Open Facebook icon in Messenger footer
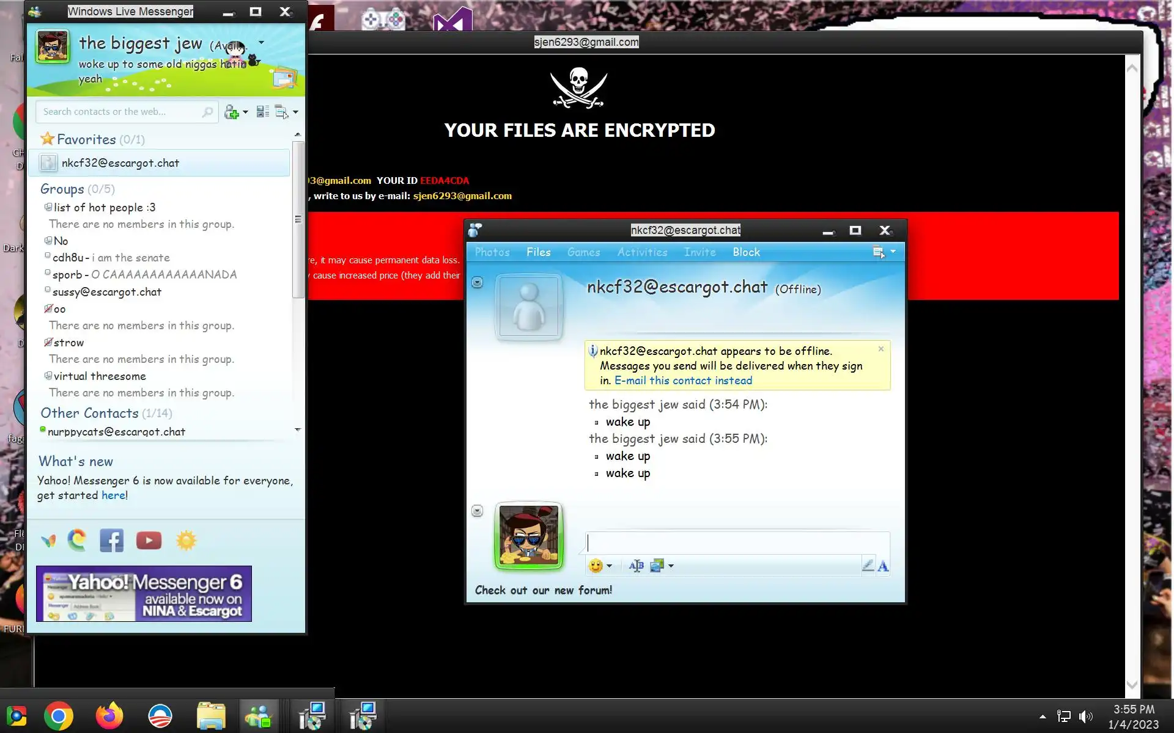The height and width of the screenshot is (733, 1174). pos(111,541)
